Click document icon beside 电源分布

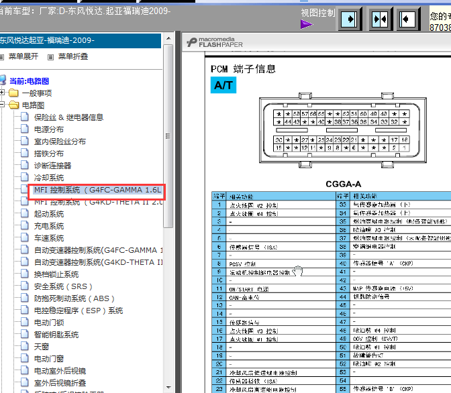point(25,129)
